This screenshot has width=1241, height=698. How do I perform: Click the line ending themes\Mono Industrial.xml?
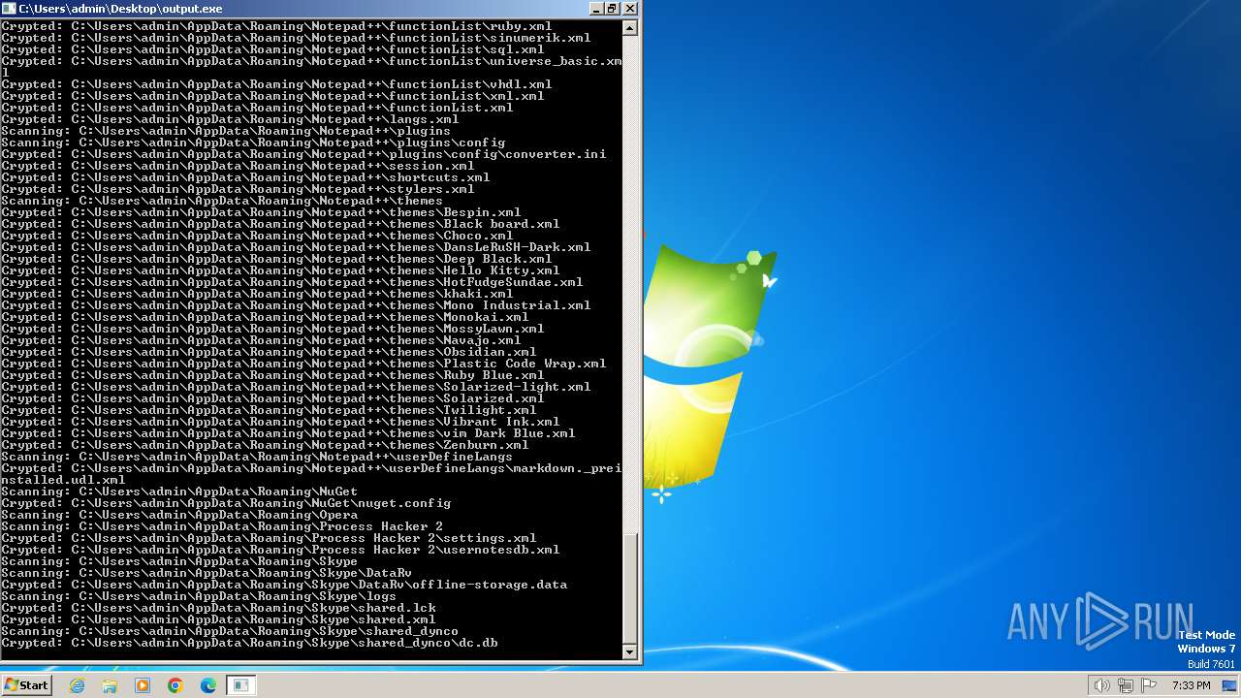click(x=296, y=305)
